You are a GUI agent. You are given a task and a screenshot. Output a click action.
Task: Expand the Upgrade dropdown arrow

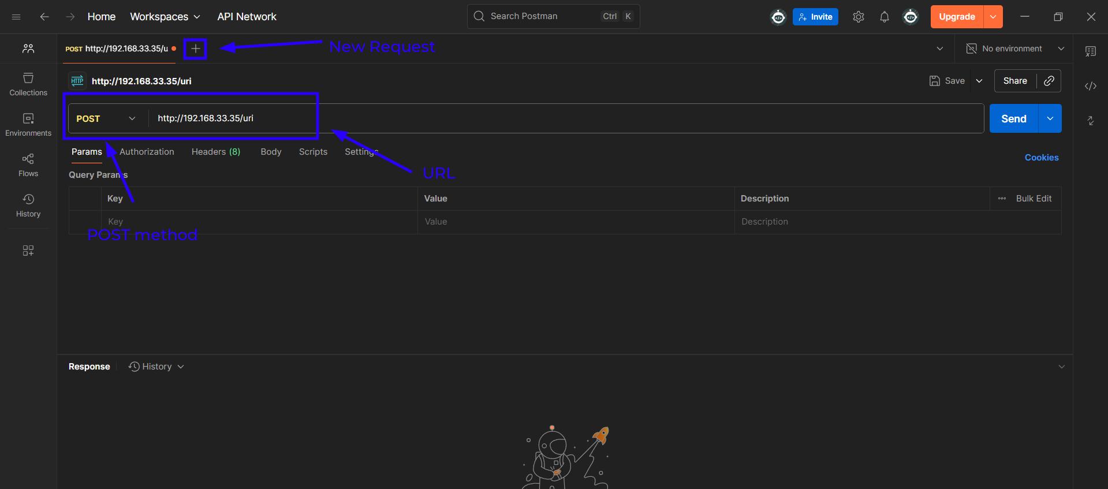tap(993, 17)
